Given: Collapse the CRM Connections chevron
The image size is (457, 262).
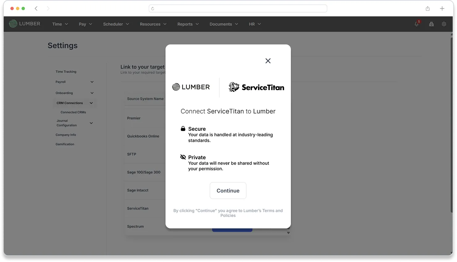Looking at the screenshot, I should (x=91, y=103).
